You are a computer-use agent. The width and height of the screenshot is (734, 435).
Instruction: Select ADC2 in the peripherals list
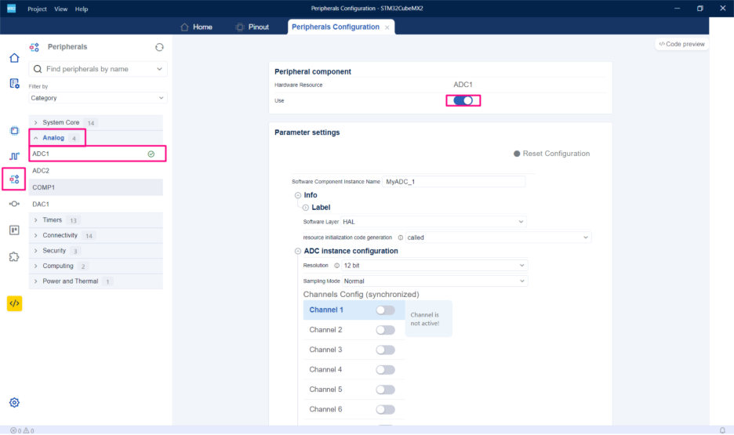pos(96,171)
